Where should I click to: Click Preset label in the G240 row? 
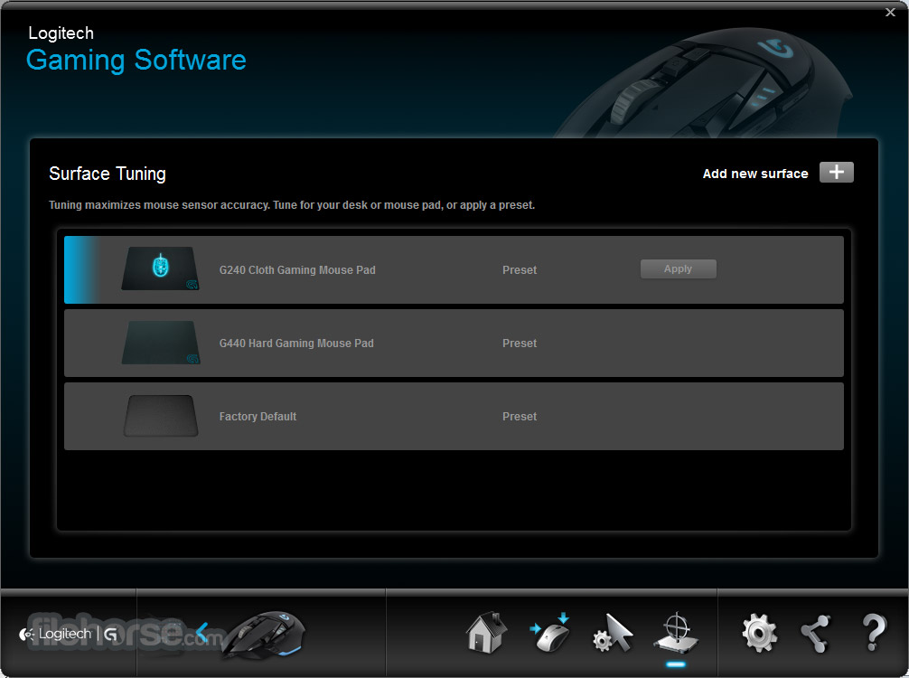[520, 269]
